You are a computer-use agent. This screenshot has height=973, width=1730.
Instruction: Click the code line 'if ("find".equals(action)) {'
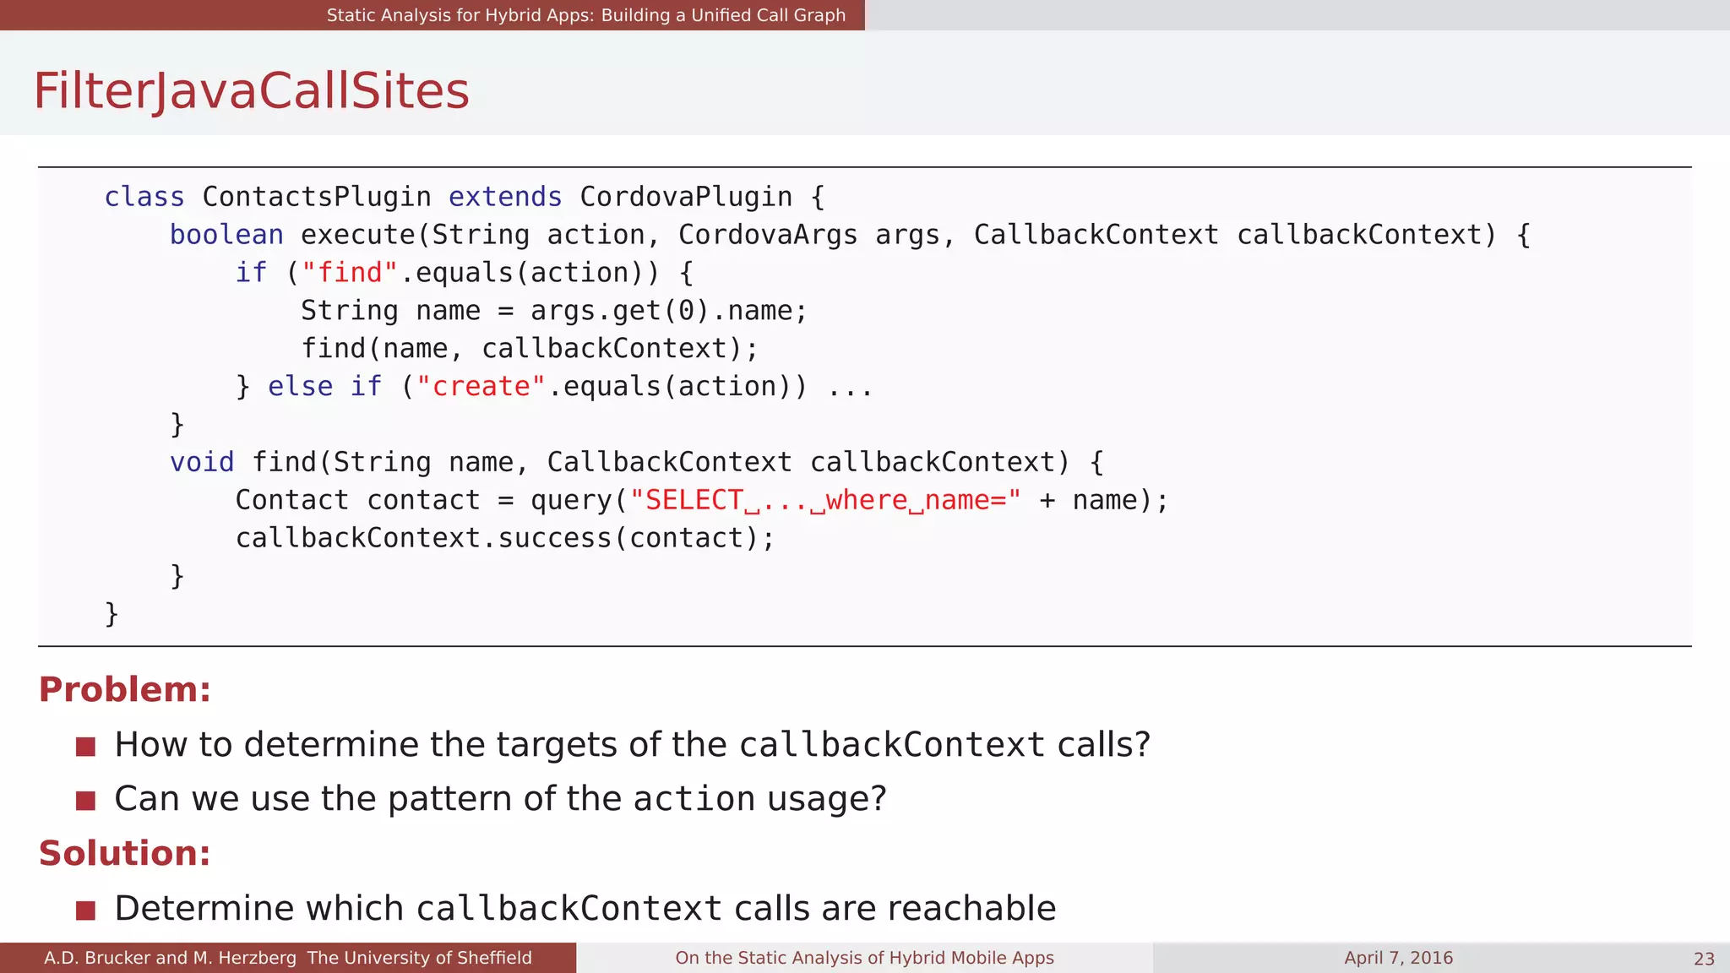[x=465, y=273]
